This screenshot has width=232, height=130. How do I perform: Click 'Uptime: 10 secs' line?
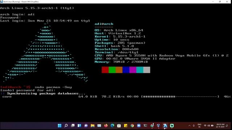coord(112,40)
